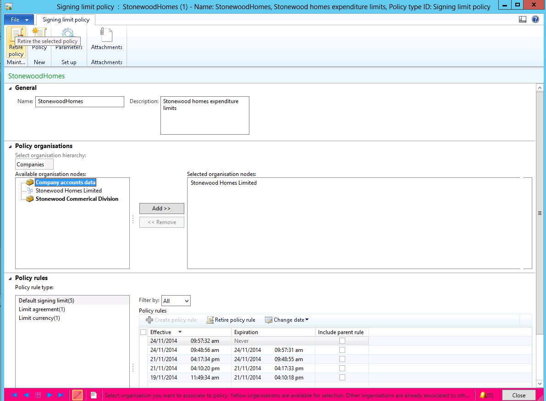Click the Close button

point(518,395)
